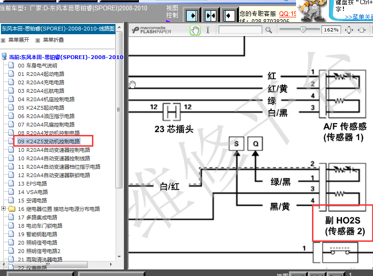Open 20 照明信号电路2
This screenshot has height=276, width=373.
(x=39, y=251)
